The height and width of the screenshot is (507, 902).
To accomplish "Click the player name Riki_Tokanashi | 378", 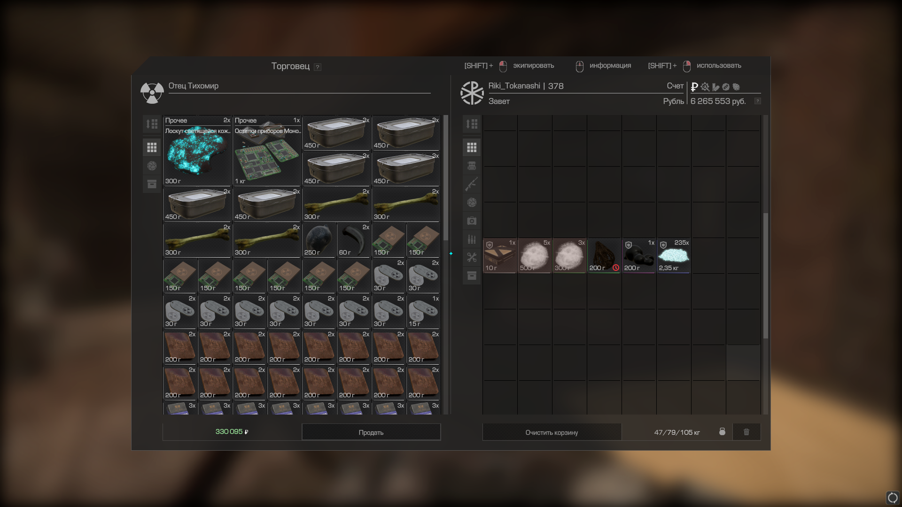I will tap(526, 86).
